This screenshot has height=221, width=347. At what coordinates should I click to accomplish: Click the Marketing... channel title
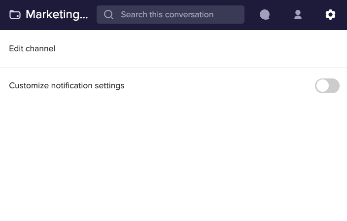click(57, 15)
